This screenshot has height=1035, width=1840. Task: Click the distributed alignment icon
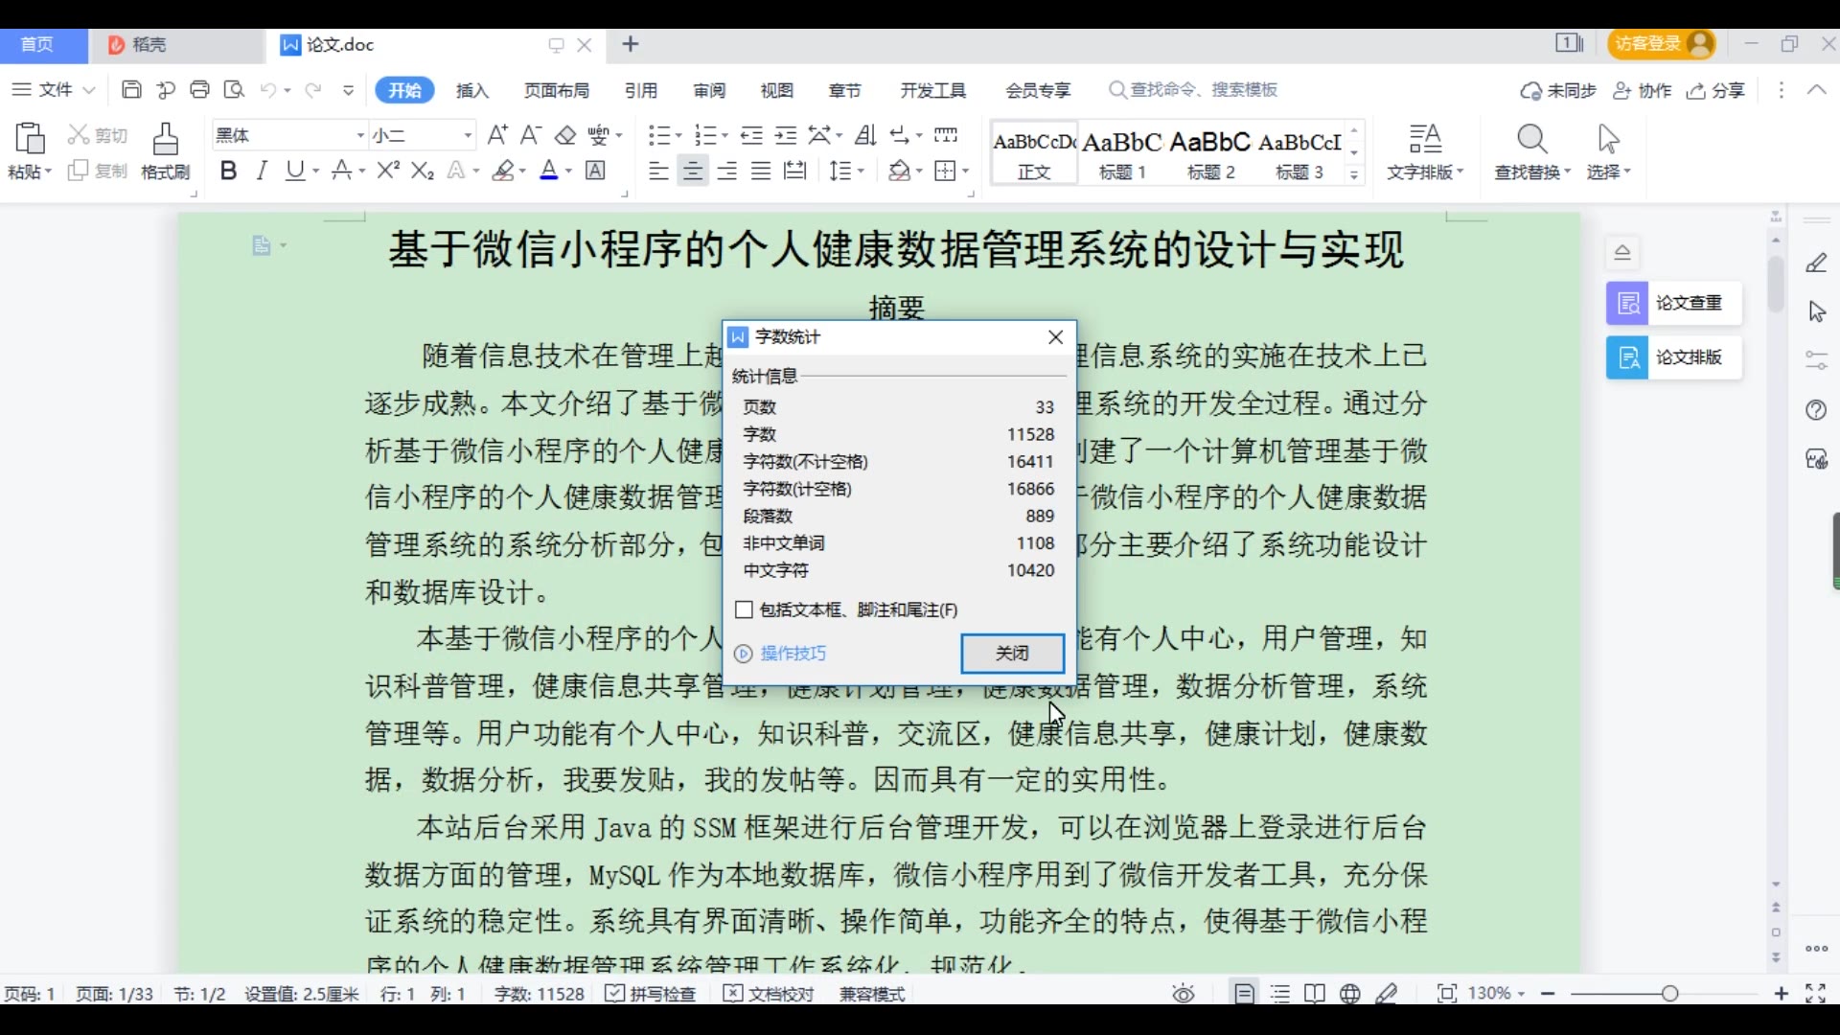point(795,171)
